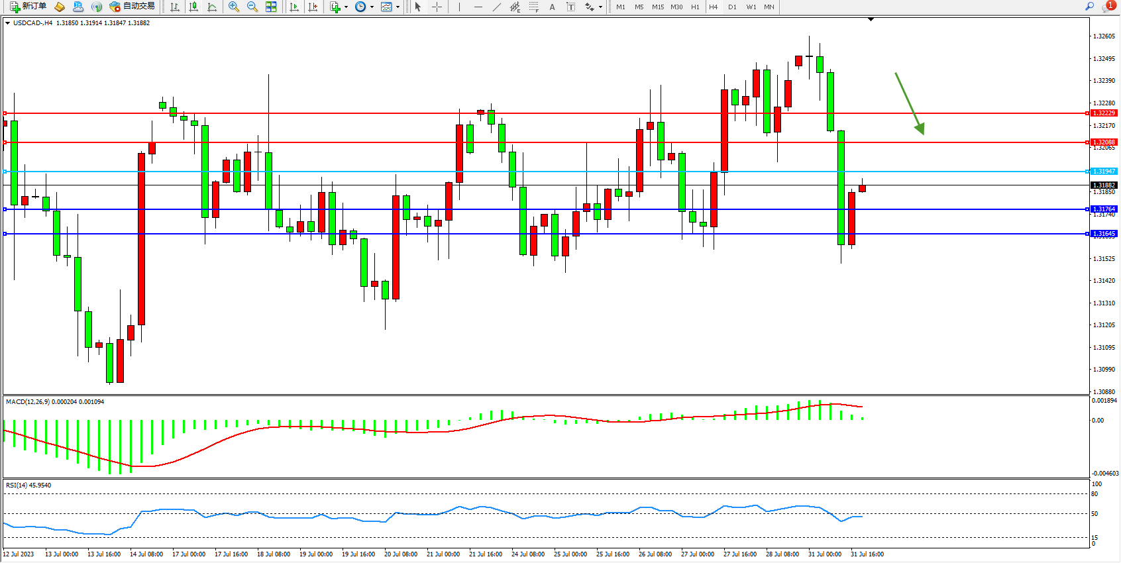
Task: Click the chart shift triangle marker
Action: point(871,20)
